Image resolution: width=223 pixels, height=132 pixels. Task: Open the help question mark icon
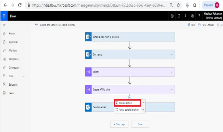click(199, 16)
